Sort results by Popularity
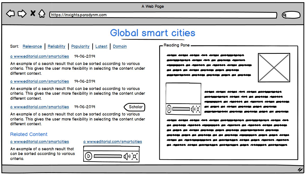 (80, 46)
